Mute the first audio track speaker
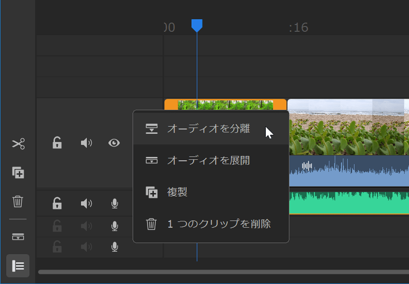 [x=86, y=203]
